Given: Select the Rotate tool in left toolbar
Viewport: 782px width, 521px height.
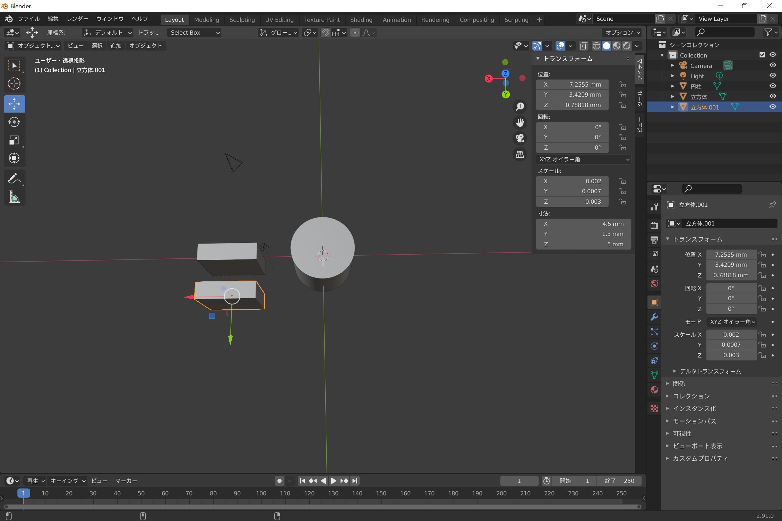Looking at the screenshot, I should point(14,122).
